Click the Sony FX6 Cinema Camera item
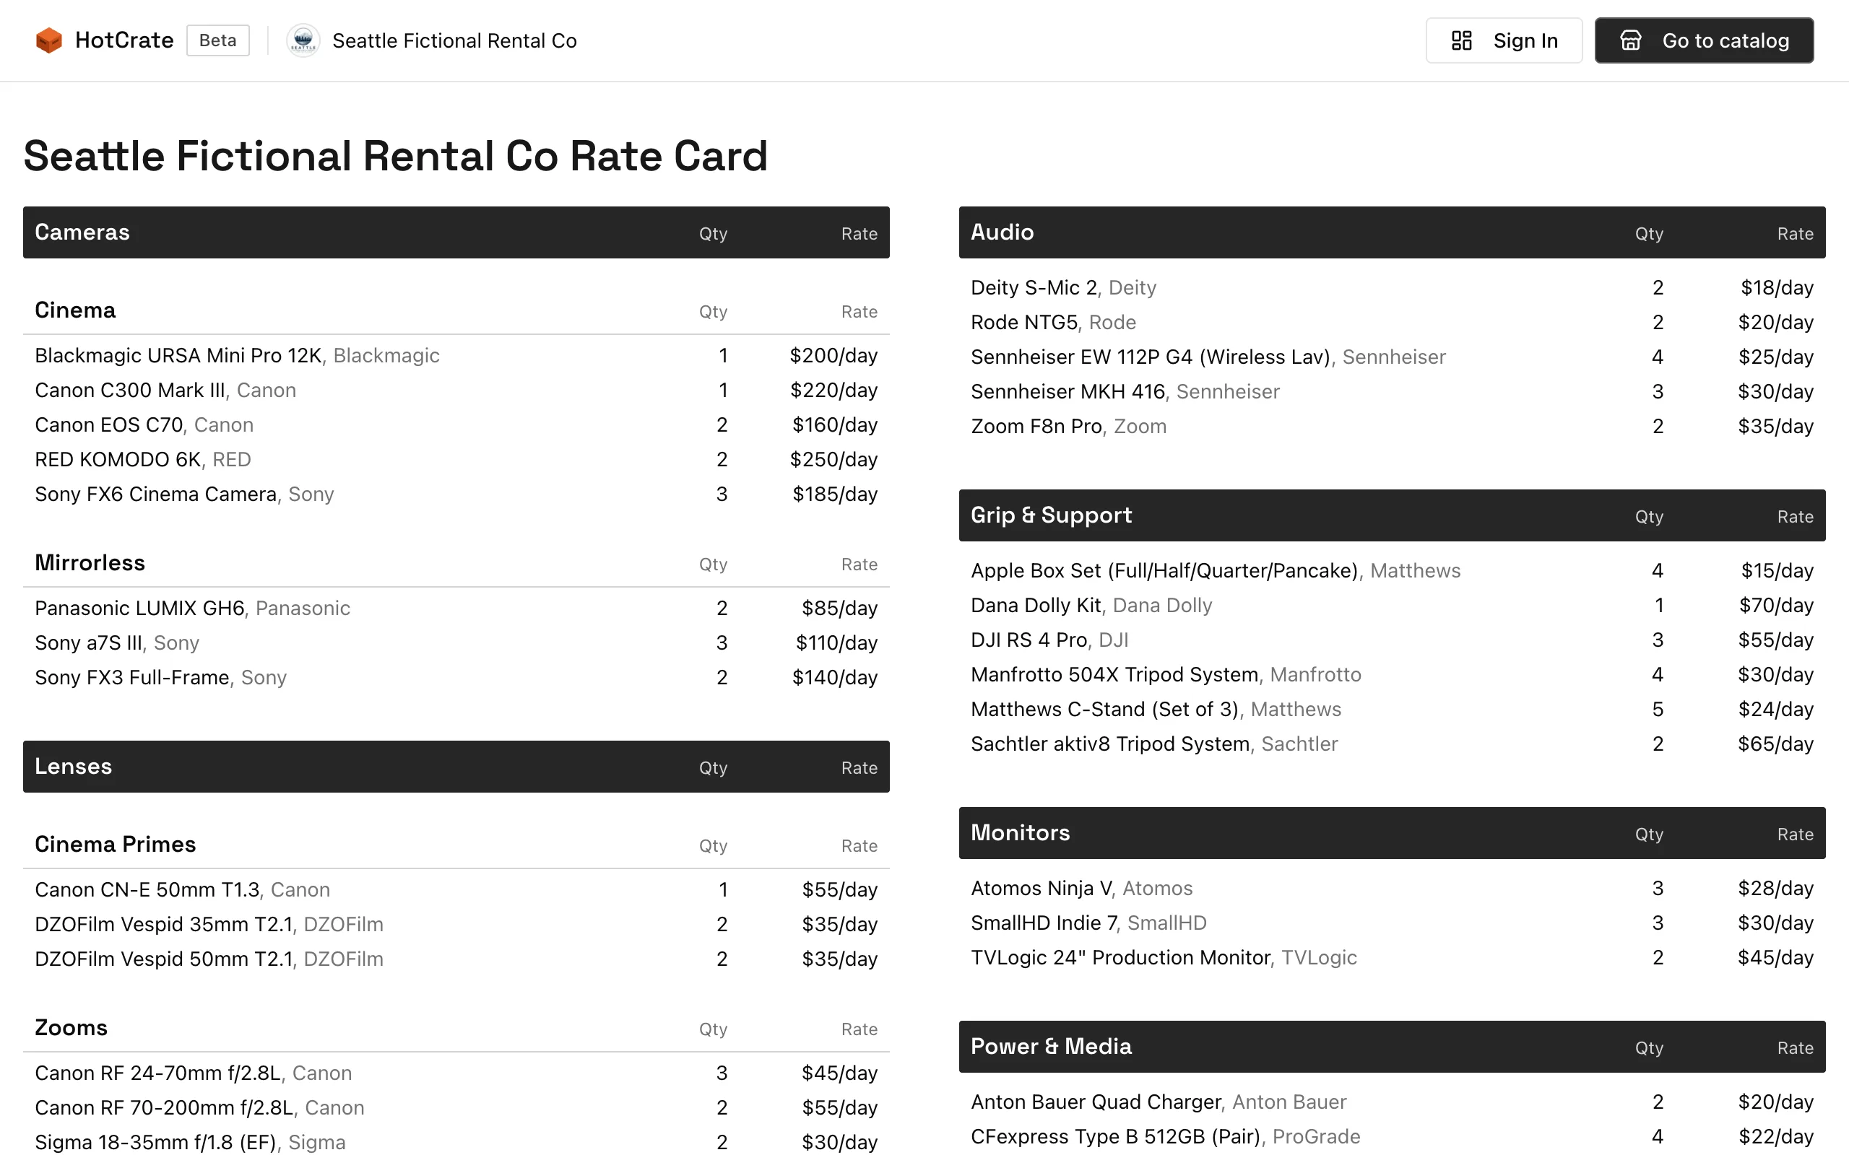The height and width of the screenshot is (1155, 1849). (456, 494)
